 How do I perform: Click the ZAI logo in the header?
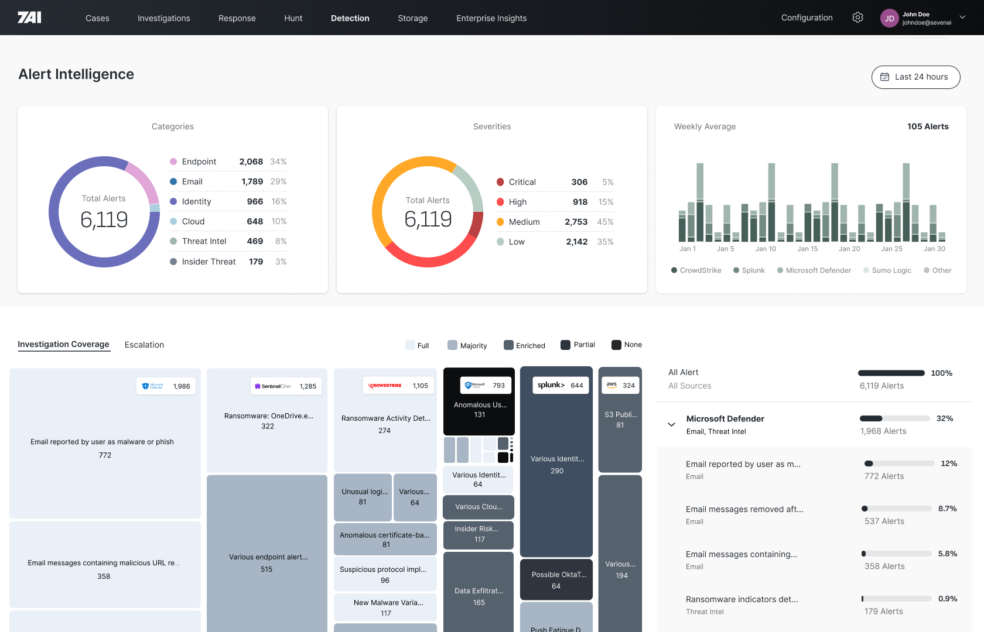tap(29, 18)
